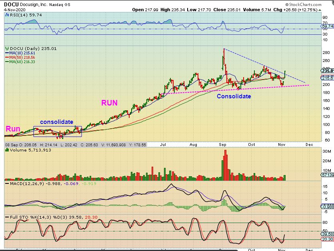Click the 'Sep' label on the price time axis

click(222, 145)
